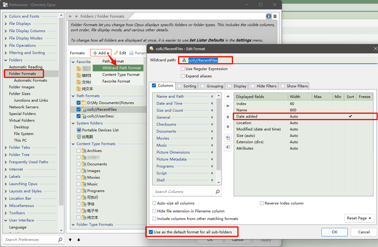Screen dimensions: 378x247
Task: Click the forward arrow beside Folders / Folder Formats
Action: pyautogui.click(x=76, y=16)
